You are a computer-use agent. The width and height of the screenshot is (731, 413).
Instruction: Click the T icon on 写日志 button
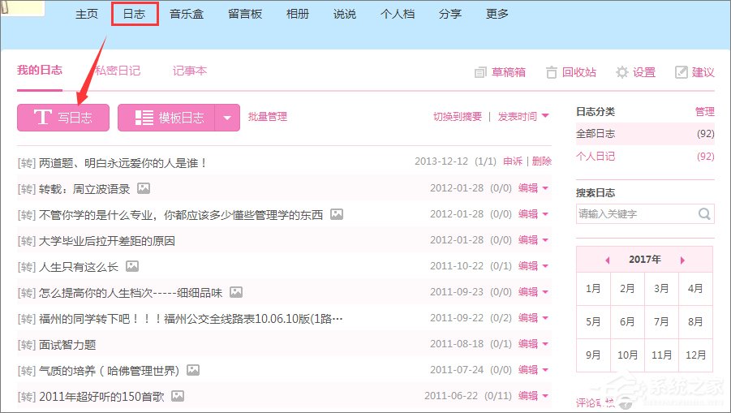point(42,117)
